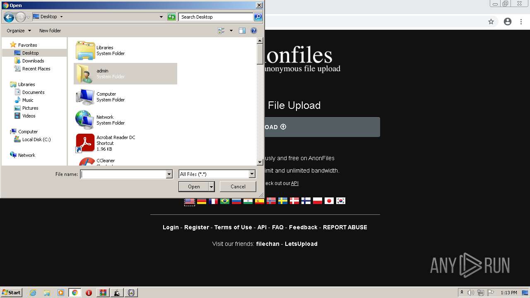Click the file list scrollbar up arrow

260,41
